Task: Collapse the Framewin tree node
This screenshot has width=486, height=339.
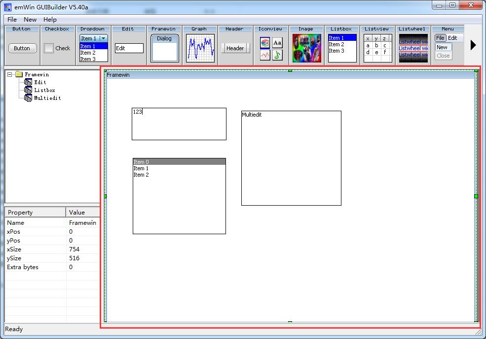Action: point(9,74)
